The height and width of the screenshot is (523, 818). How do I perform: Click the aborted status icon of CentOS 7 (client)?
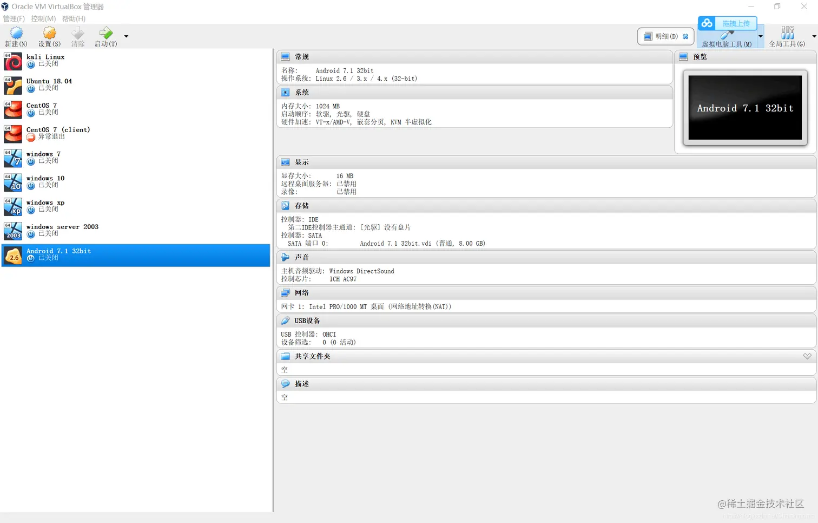pos(31,137)
